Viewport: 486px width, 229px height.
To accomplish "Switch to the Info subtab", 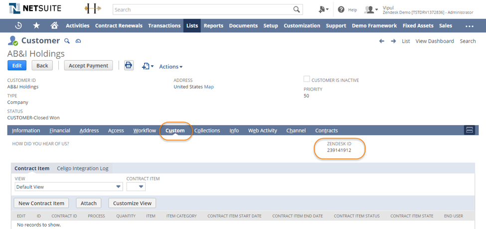I will [234, 130].
